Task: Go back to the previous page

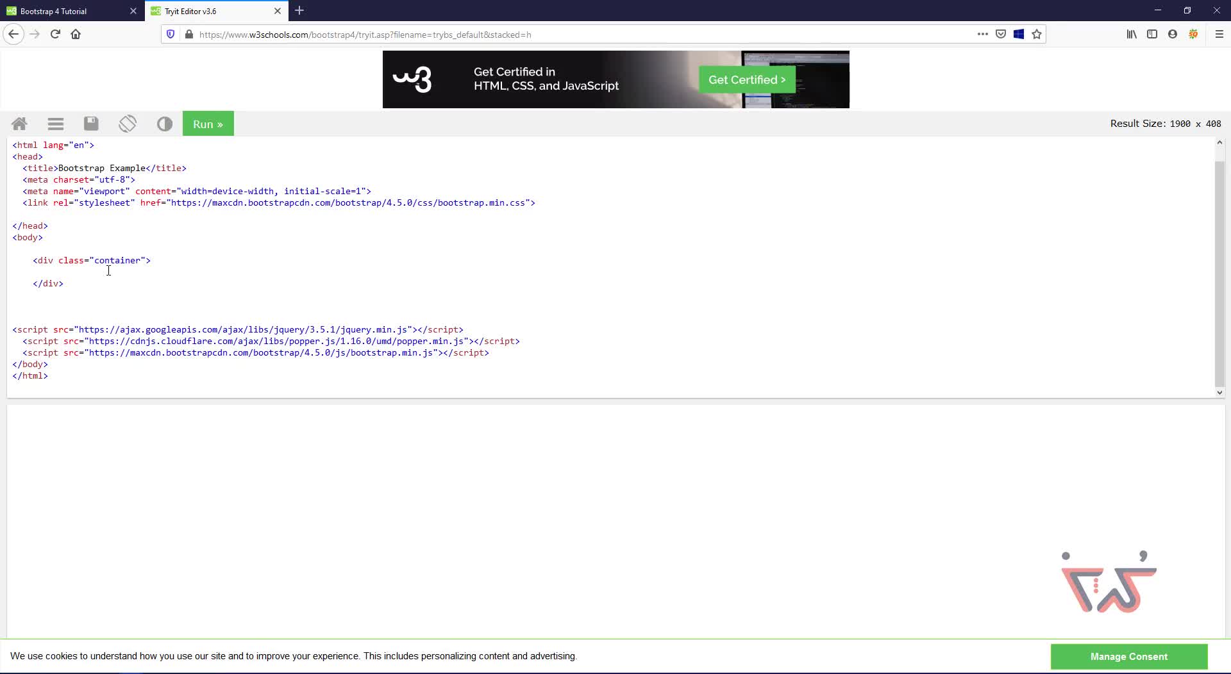Action: click(13, 35)
